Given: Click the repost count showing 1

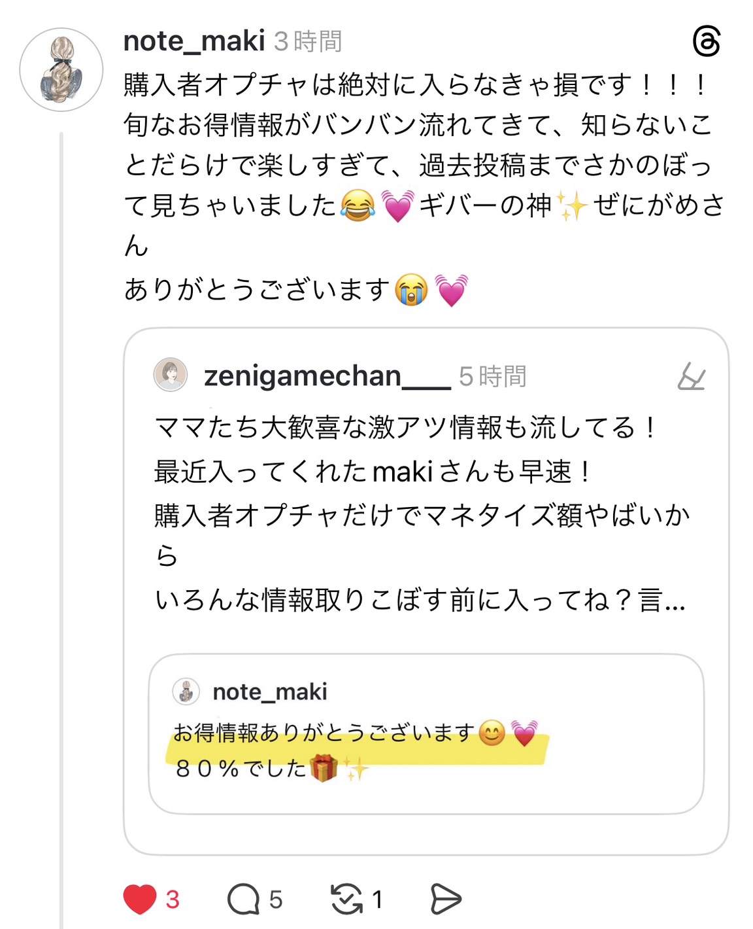Looking at the screenshot, I should [x=377, y=900].
